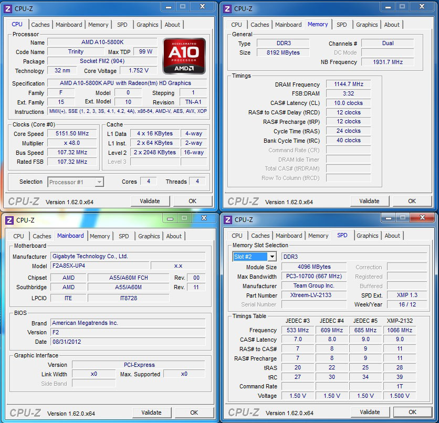Click the CPU-Z logo icon in Memory window title bar
Screen dimensions: 439x423
tap(227, 9)
